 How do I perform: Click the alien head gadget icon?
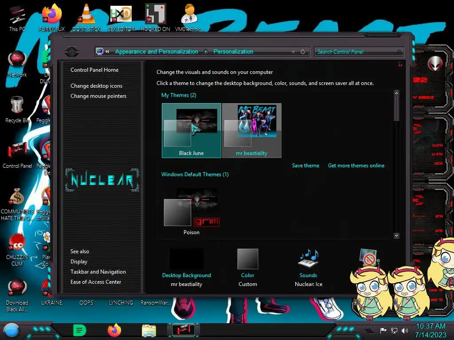[x=435, y=63]
